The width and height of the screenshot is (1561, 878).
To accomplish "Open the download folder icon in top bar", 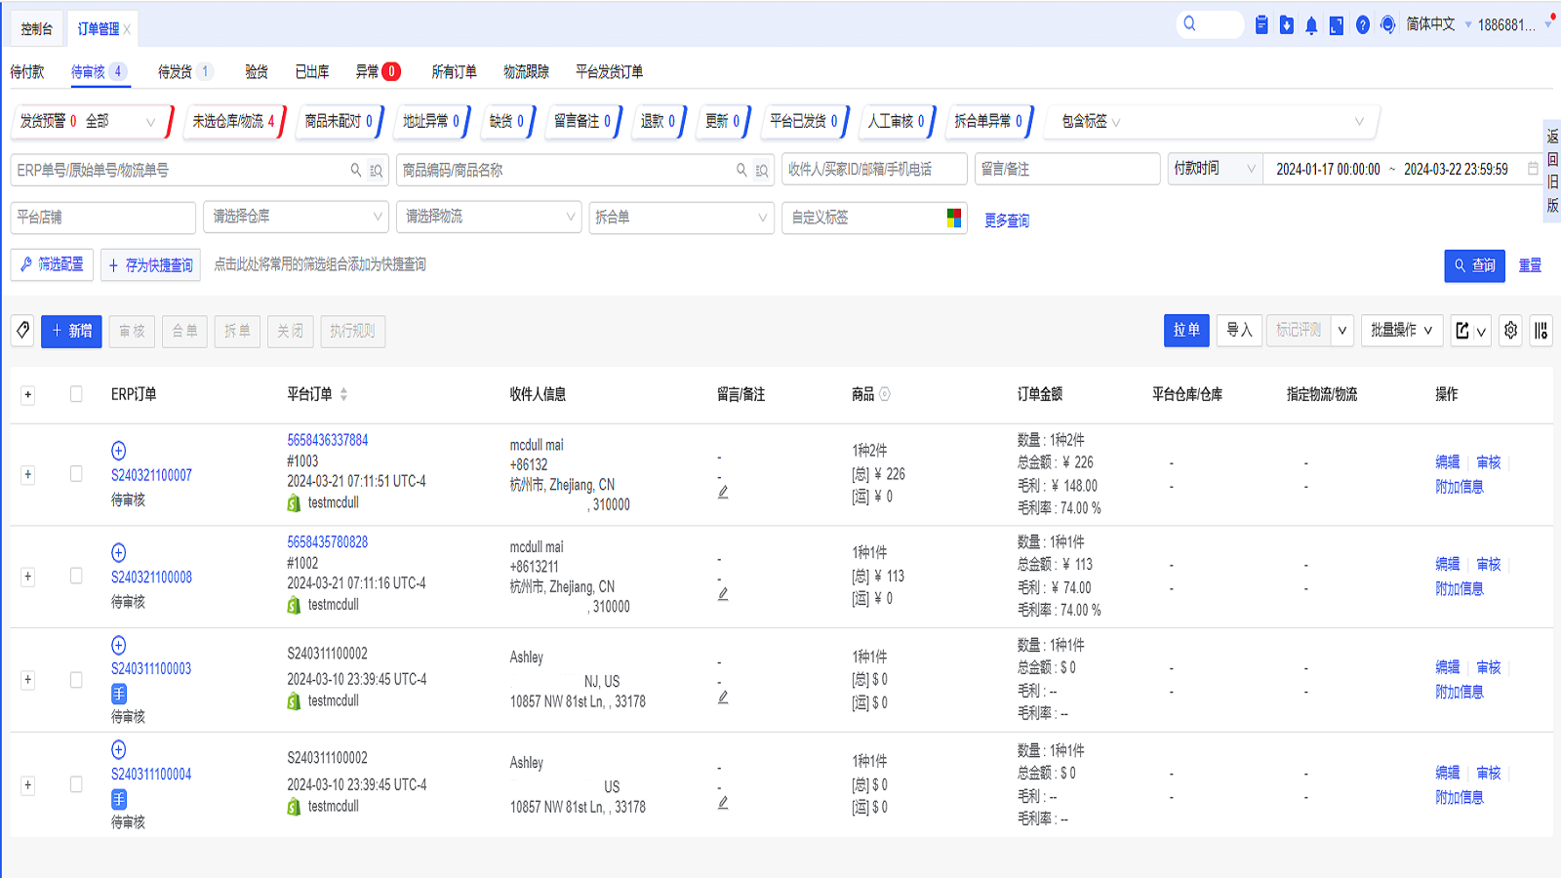I will click(x=1287, y=24).
